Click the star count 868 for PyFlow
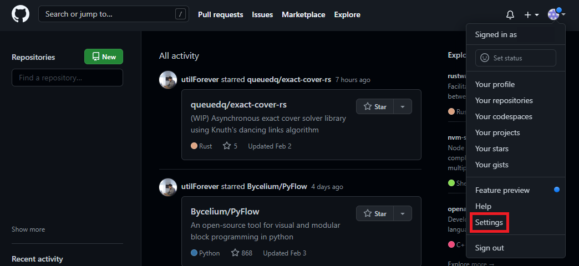Screen dimensions: 579x266 click(242, 253)
